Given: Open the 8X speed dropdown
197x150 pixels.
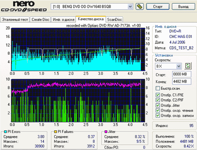Looking at the screenshot, I should pos(179,66).
